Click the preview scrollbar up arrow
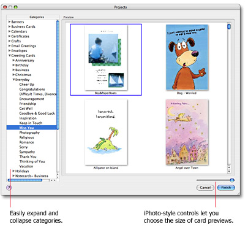Screen dimensions: 248x227 229,168
